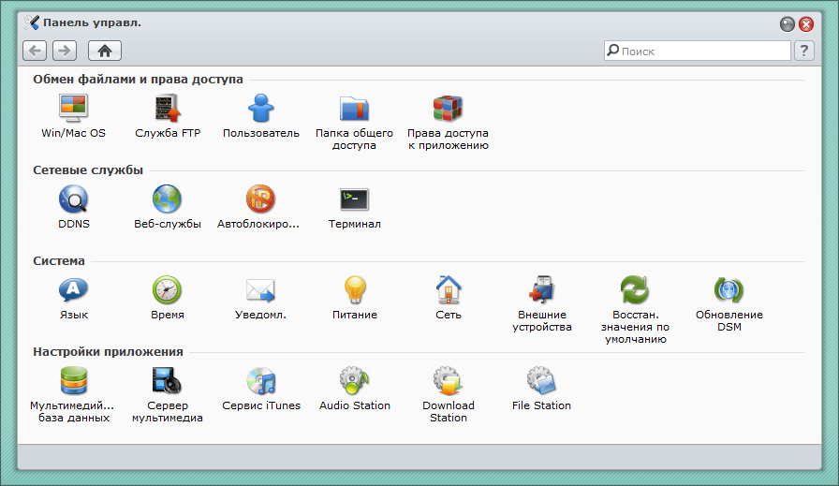
Task: Click the Поиск search field
Action: point(698,51)
